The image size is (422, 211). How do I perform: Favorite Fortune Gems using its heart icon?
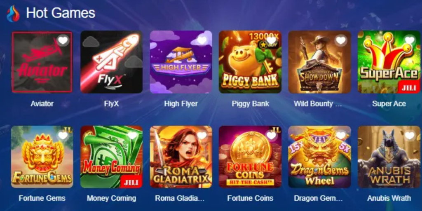click(63, 135)
